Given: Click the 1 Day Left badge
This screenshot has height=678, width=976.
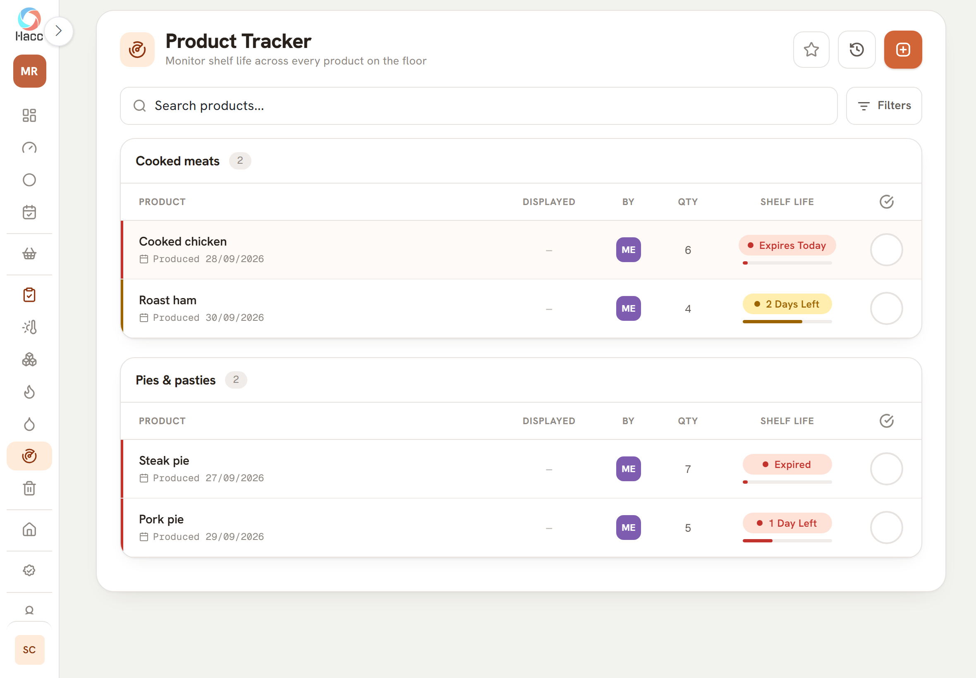Looking at the screenshot, I should coord(787,523).
